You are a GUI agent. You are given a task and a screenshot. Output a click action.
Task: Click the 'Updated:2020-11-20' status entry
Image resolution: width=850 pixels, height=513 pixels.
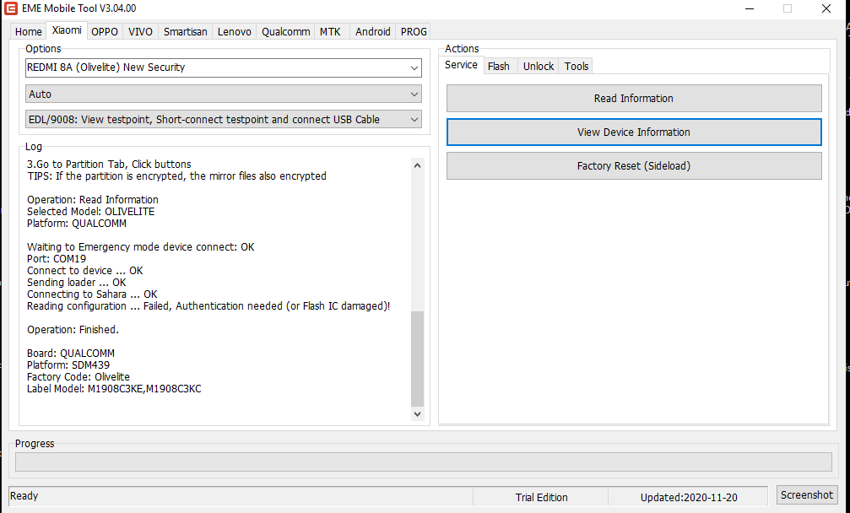(x=689, y=497)
